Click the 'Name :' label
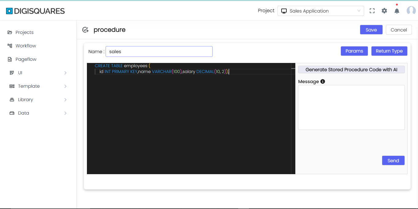Viewport: 418px width, 209px height. point(96,52)
